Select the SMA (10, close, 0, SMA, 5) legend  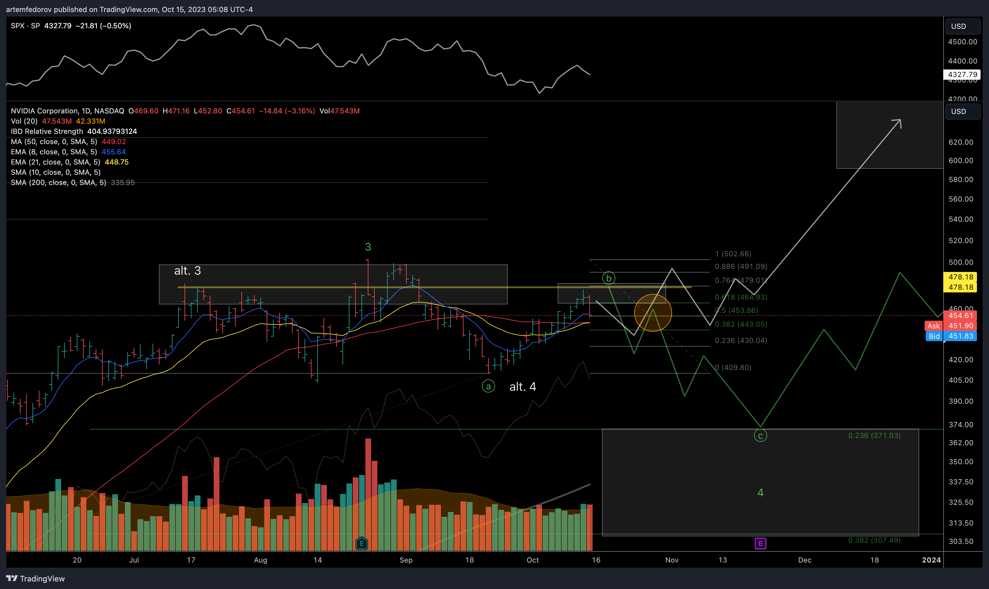coord(56,172)
